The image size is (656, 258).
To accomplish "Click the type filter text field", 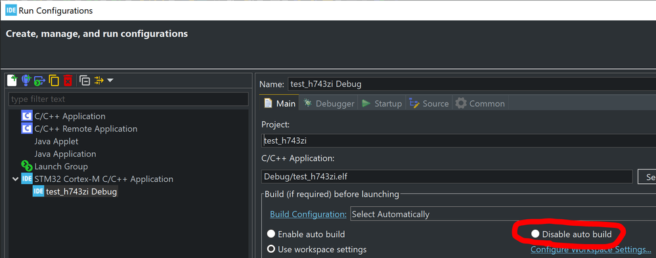I will [129, 99].
